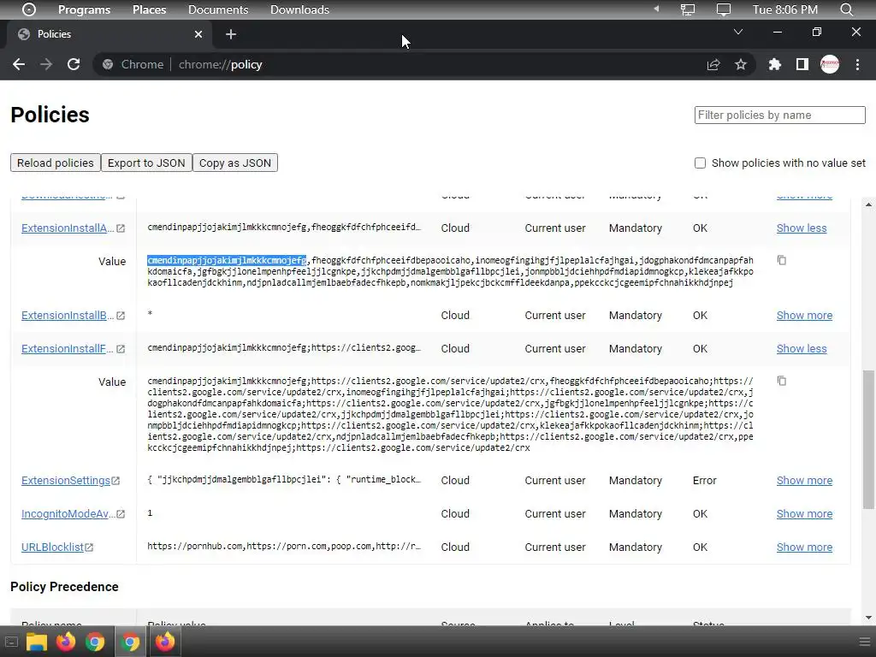The width and height of the screenshot is (876, 657).
Task: Collapse ExtensionInstallAllowlist with Show less
Action: pos(801,228)
